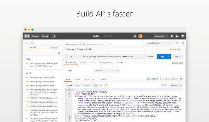Image resolution: width=209 pixels, height=122 pixels.
Task: Click the Save Response button
Action: [x=176, y=85]
